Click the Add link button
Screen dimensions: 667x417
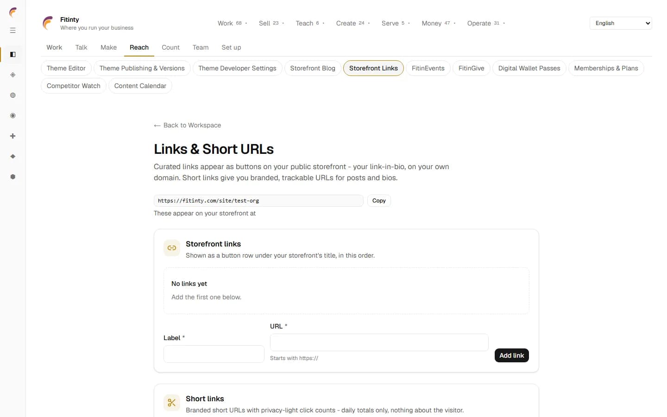click(x=511, y=355)
